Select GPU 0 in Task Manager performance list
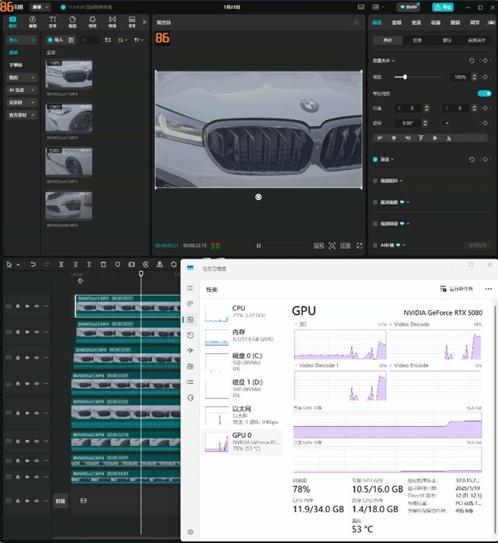498x543 pixels. [x=242, y=439]
